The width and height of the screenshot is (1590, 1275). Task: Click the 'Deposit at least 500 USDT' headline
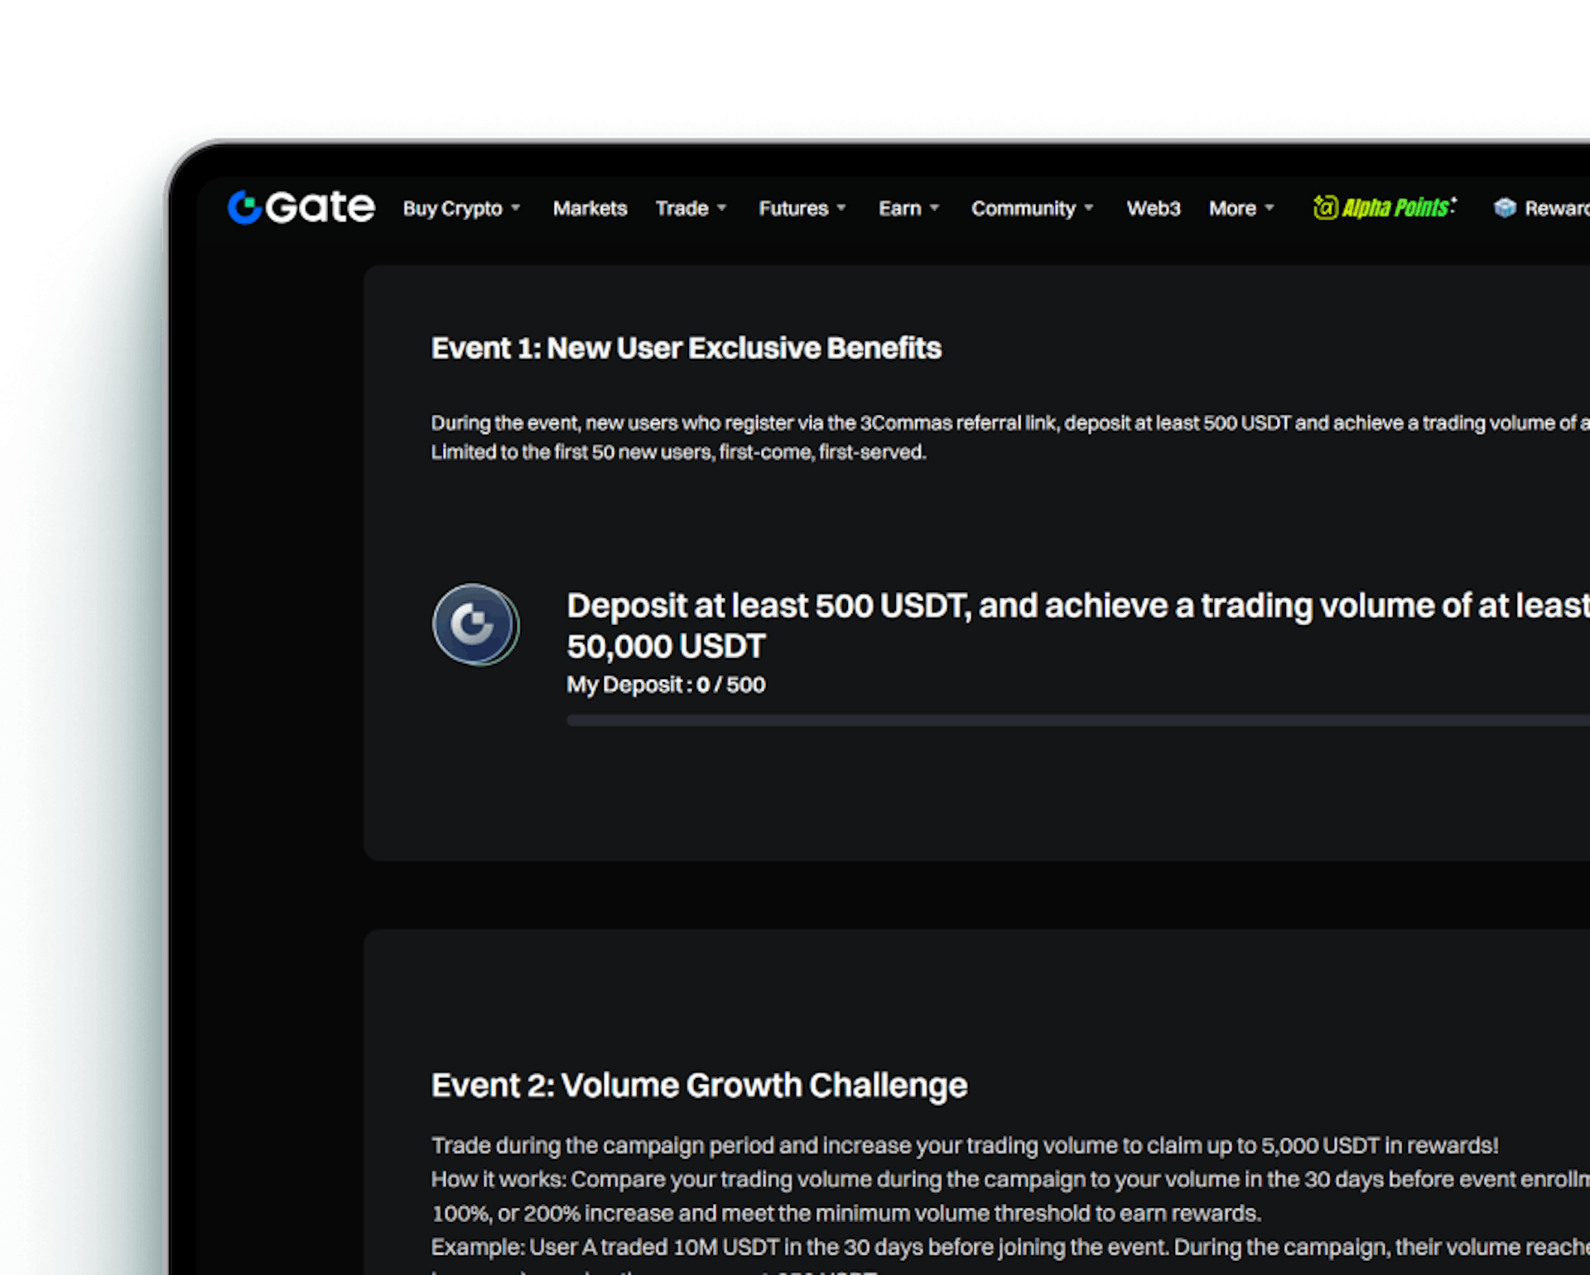(1078, 626)
